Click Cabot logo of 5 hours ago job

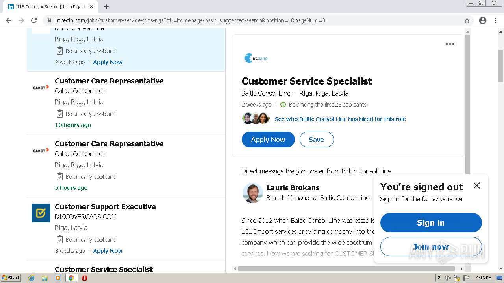click(41, 150)
